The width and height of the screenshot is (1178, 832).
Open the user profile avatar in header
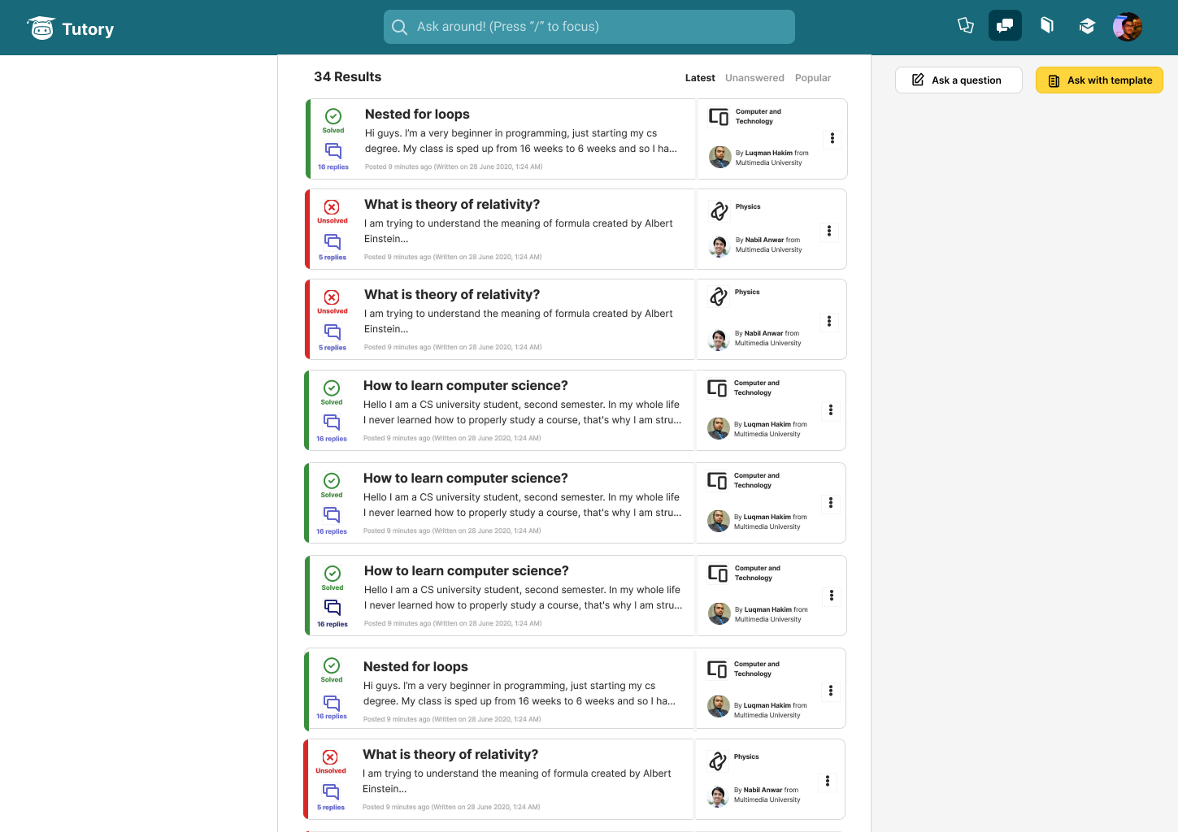coord(1128,27)
